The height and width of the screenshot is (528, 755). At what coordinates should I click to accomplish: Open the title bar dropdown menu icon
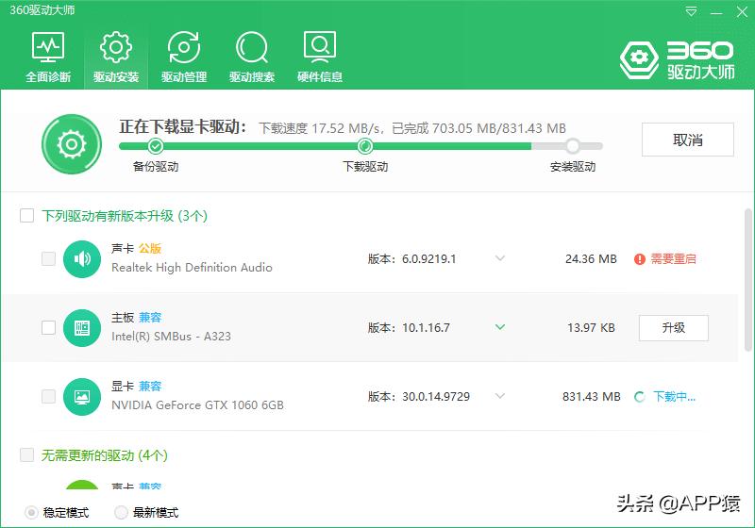[x=691, y=11]
